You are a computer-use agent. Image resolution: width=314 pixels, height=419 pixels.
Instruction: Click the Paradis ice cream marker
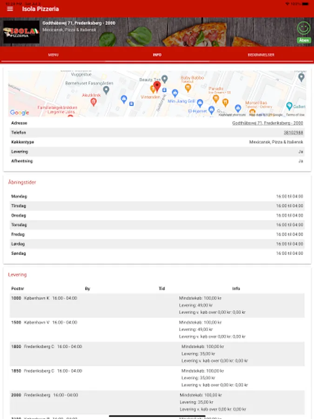[x=216, y=99]
